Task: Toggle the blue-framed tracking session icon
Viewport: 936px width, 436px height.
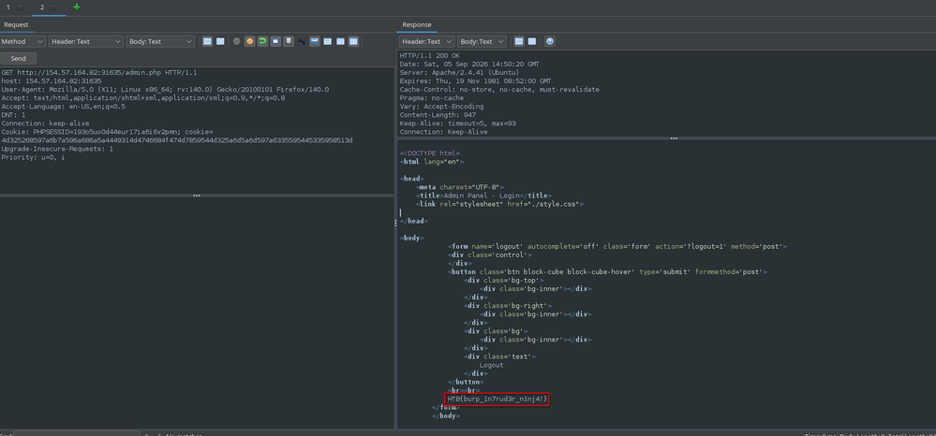Action: [275, 42]
